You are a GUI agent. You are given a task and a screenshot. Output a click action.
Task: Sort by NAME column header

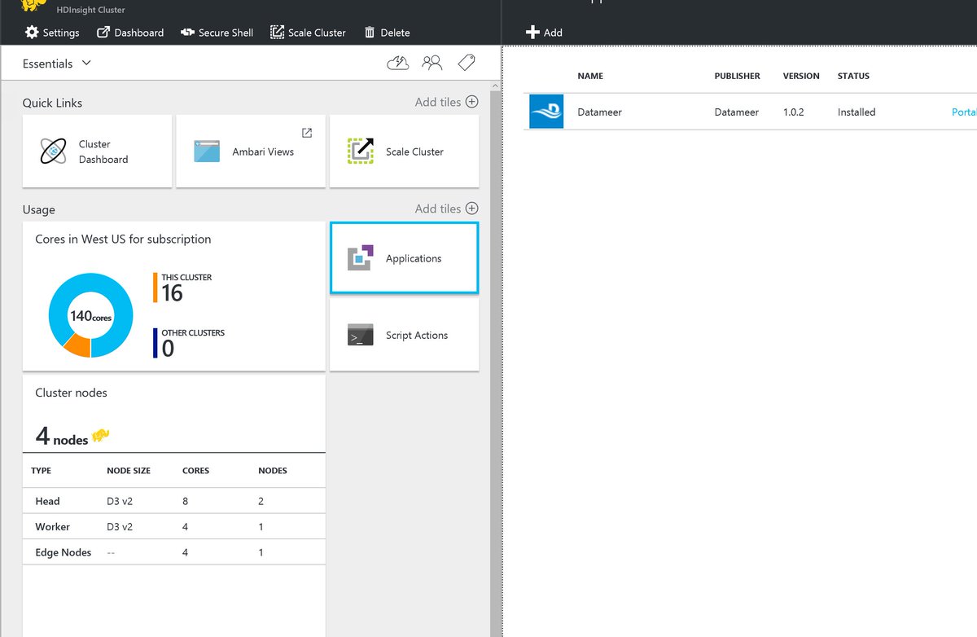pos(590,76)
